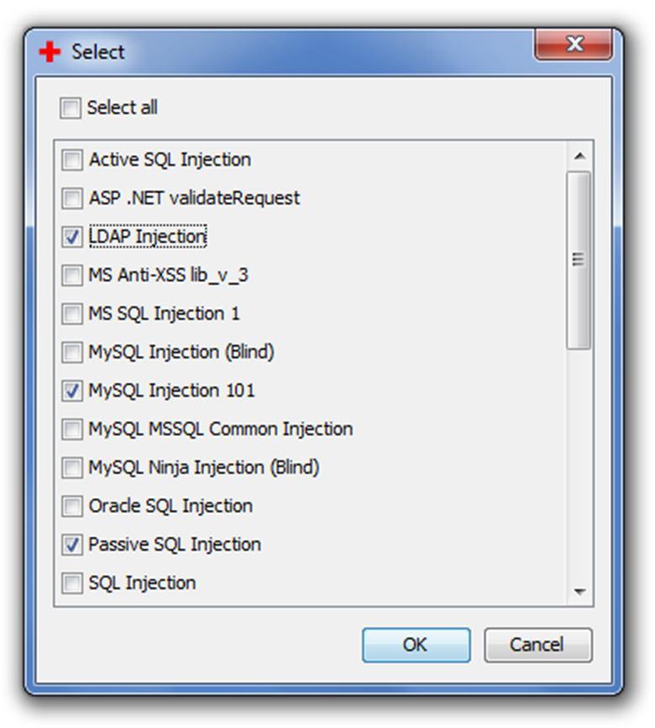Tick the SQL Injection checkbox
Screen dimensions: 655x728
pos(72,583)
